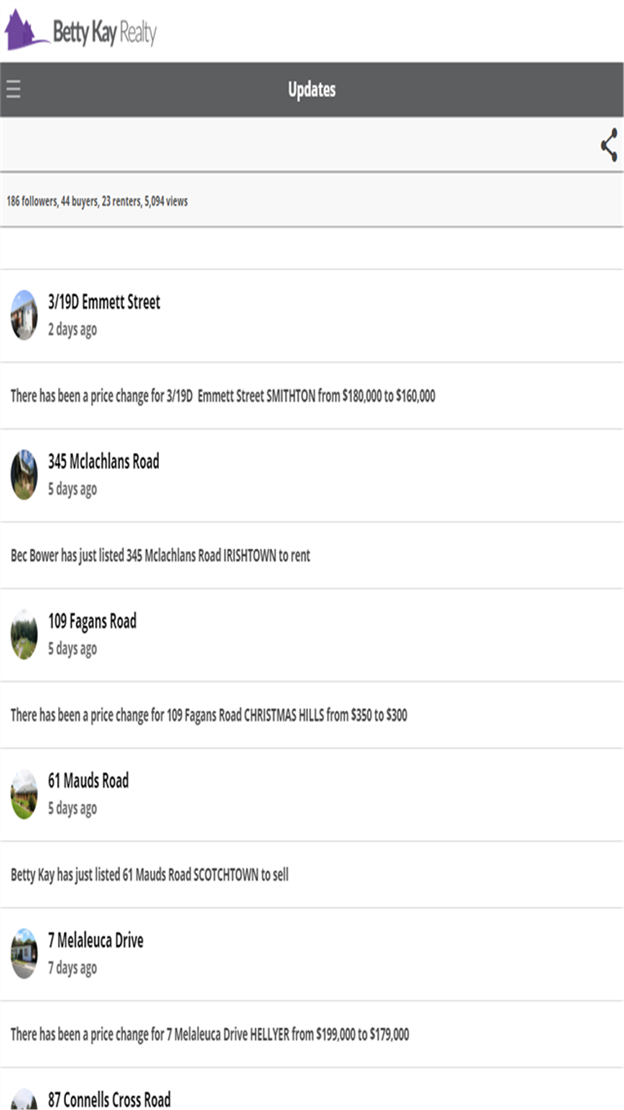View 7 Melaleuca Drive avatar photo
624x1110 pixels.
click(24, 953)
